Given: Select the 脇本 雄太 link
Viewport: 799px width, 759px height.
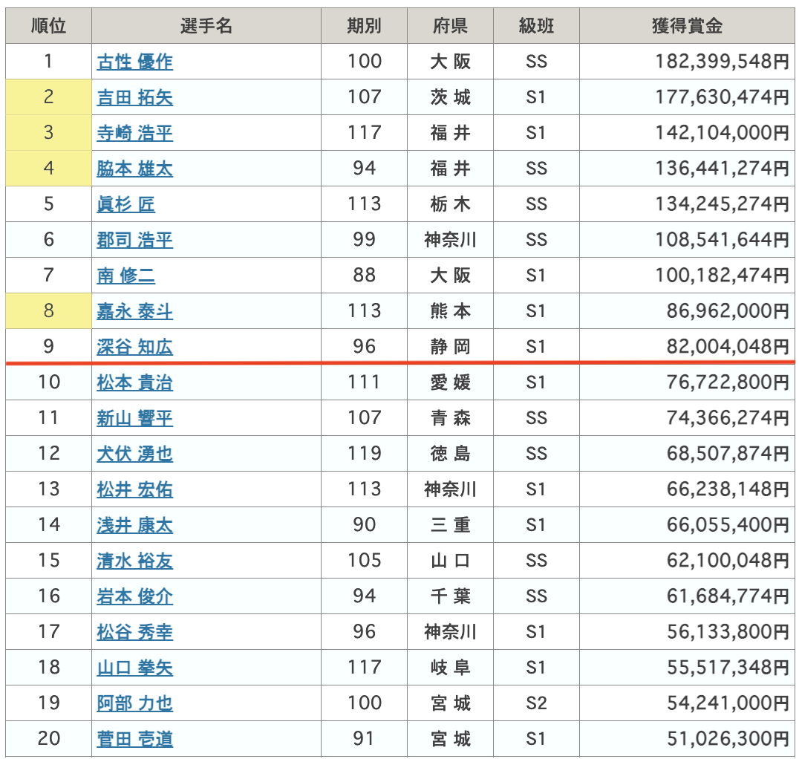Looking at the screenshot, I should click(134, 169).
